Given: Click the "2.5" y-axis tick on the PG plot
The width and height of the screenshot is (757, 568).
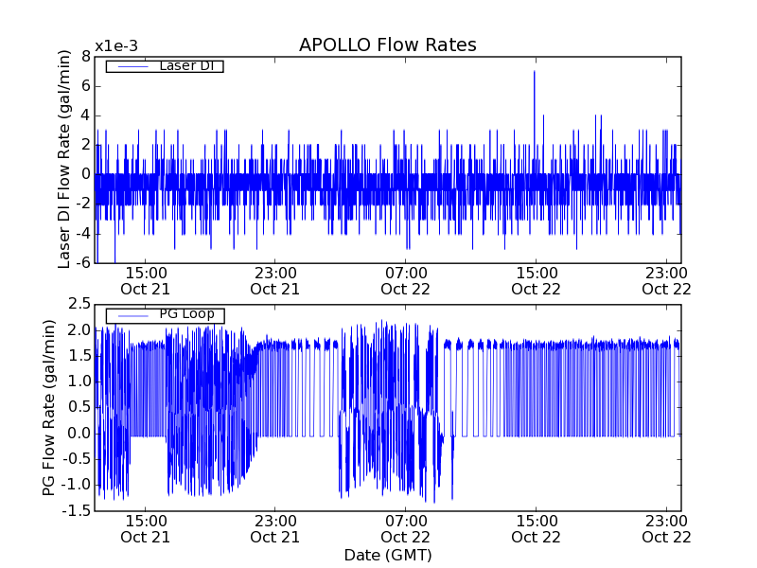Looking at the screenshot, I should point(79,304).
